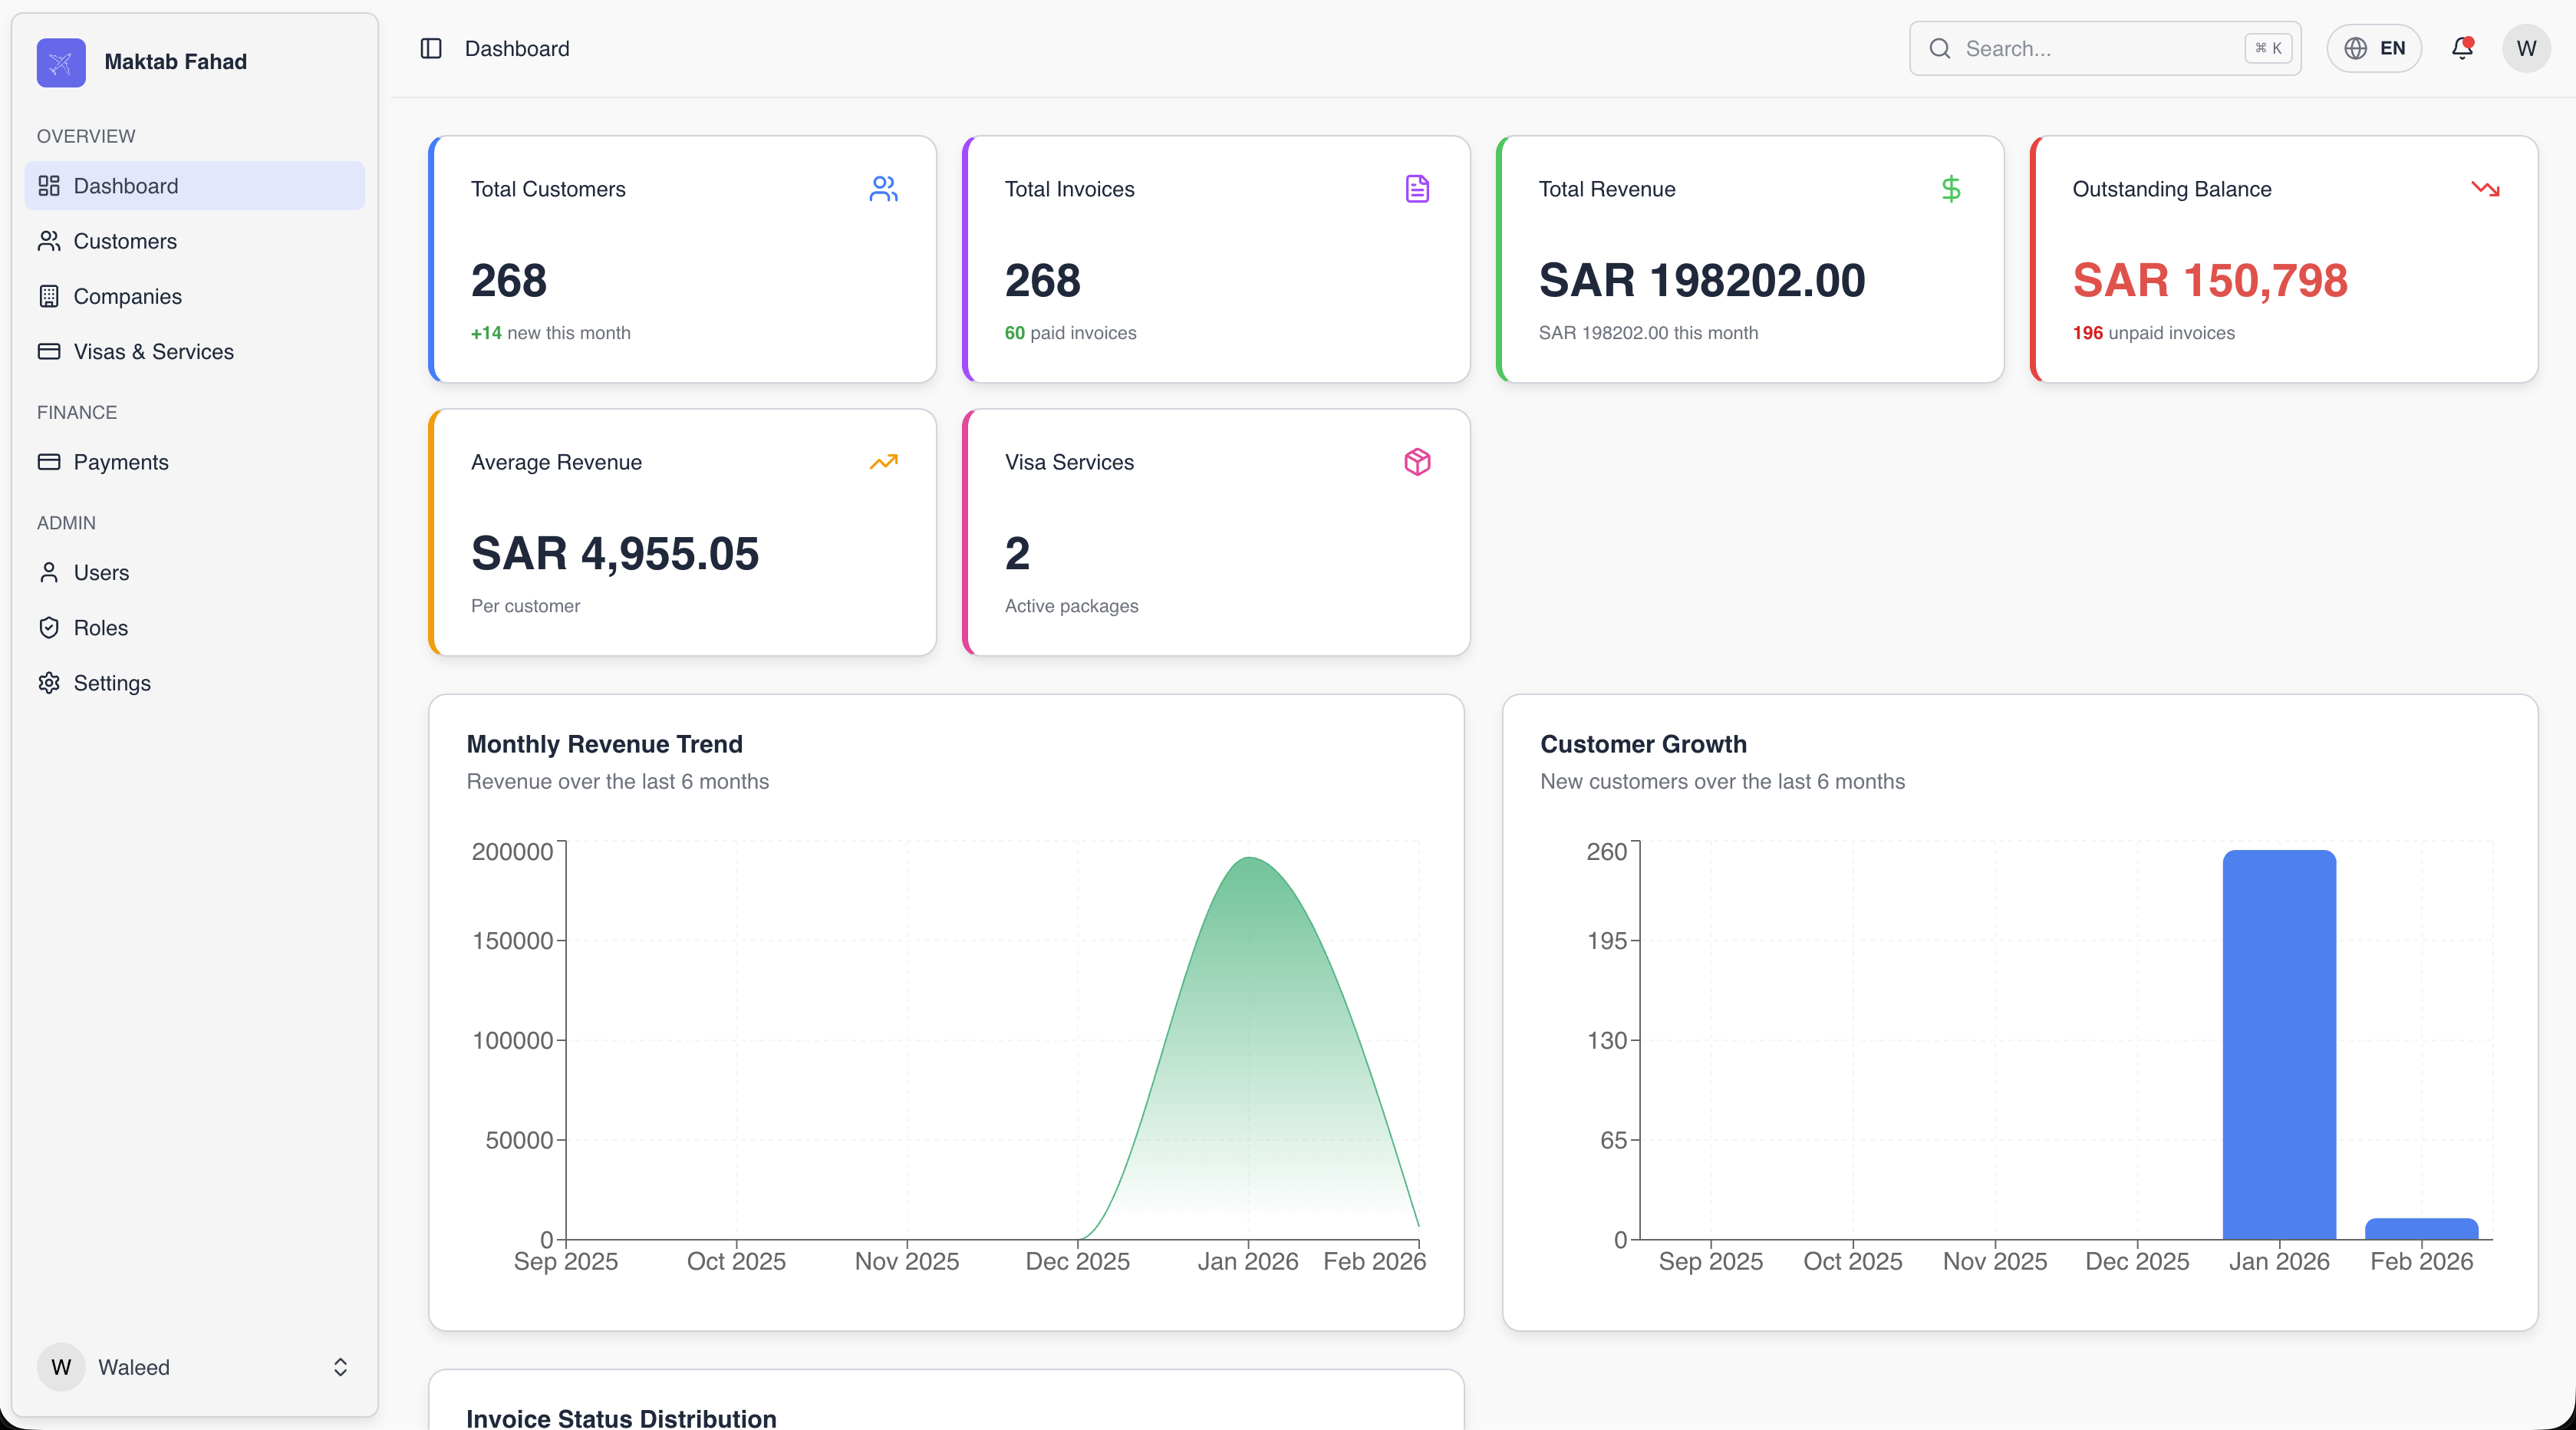Image resolution: width=2576 pixels, height=1430 pixels.
Task: Click the Total Revenue dollar icon
Action: pyautogui.click(x=1951, y=189)
